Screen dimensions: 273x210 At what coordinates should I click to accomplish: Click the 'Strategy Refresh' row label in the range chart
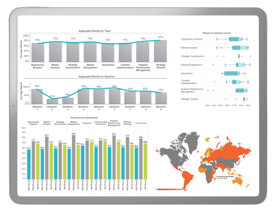(190, 99)
